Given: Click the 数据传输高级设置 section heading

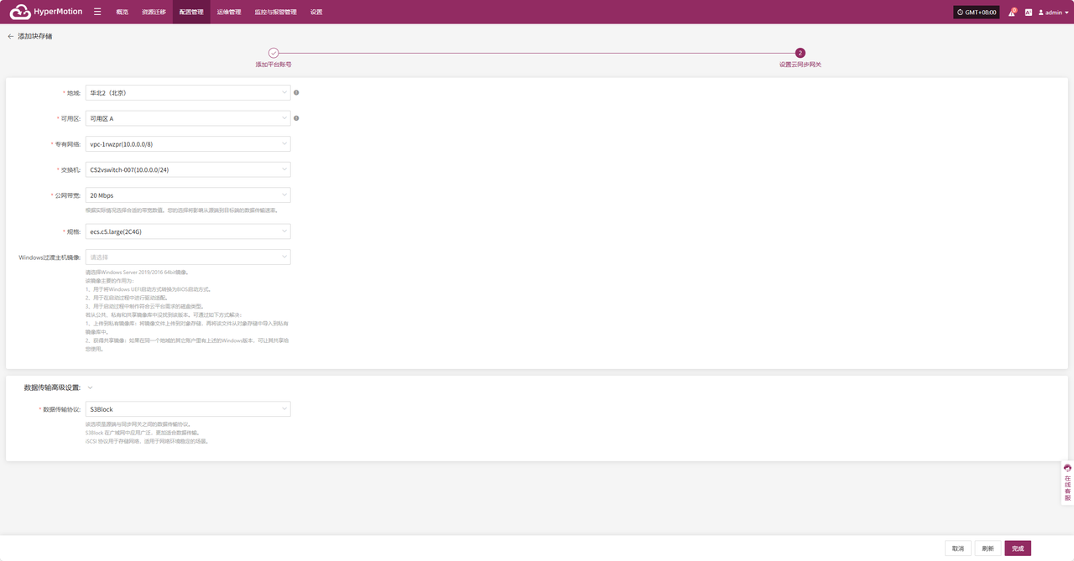Looking at the screenshot, I should coord(52,387).
